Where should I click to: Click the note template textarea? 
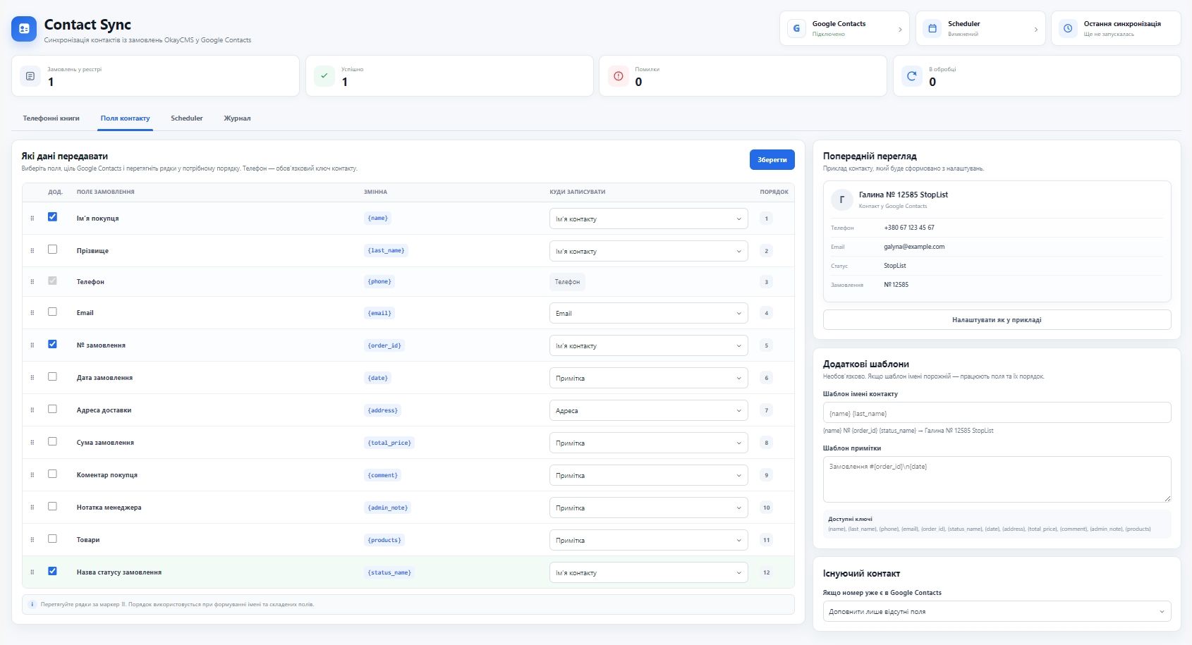997,479
